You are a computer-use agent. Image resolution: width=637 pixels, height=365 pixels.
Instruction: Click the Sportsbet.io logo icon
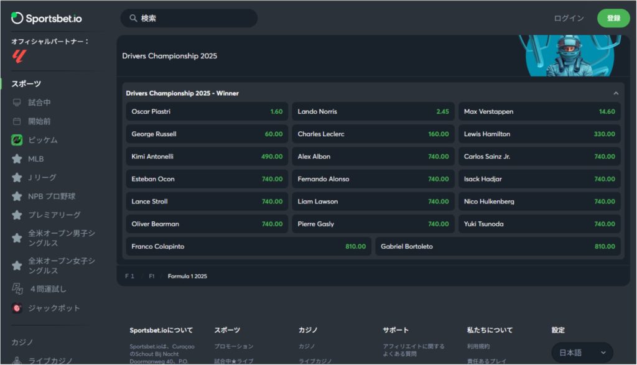[17, 18]
